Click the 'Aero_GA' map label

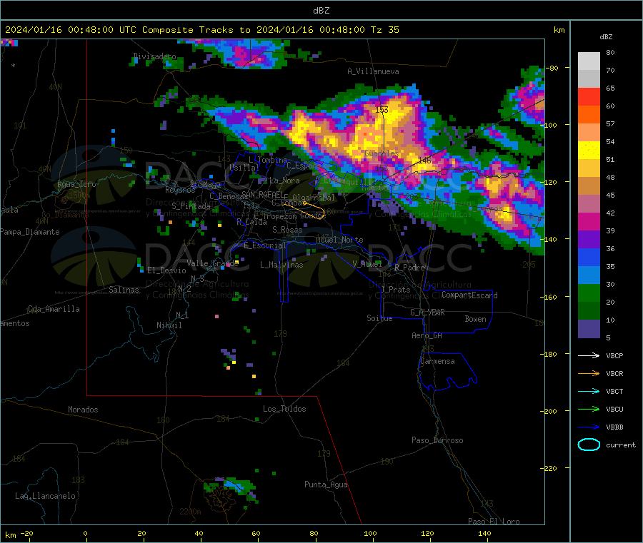pos(427,335)
